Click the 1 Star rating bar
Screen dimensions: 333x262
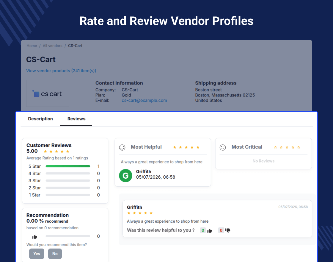(68, 195)
